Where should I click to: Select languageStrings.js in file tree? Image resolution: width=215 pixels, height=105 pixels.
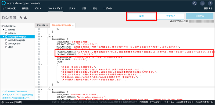pyautogui.click(x=17, y=37)
